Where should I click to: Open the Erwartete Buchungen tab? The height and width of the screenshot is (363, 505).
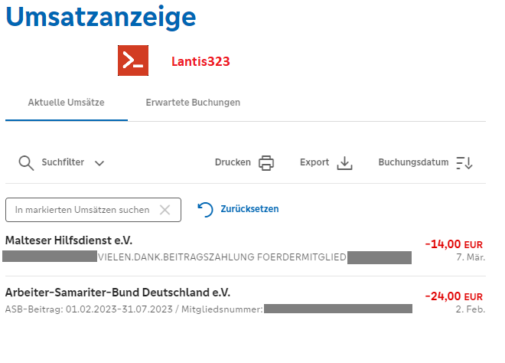coord(193,102)
